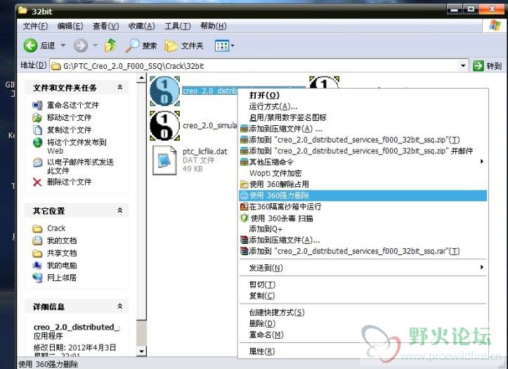Select creo_2.0_simula yin-yang file icon
The height and width of the screenshot is (369, 508).
pyautogui.click(x=164, y=126)
